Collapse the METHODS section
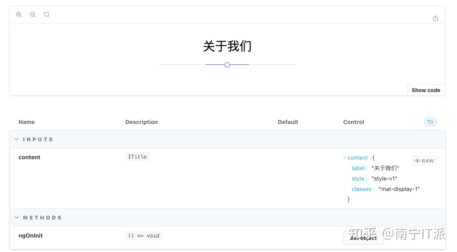 [17, 217]
